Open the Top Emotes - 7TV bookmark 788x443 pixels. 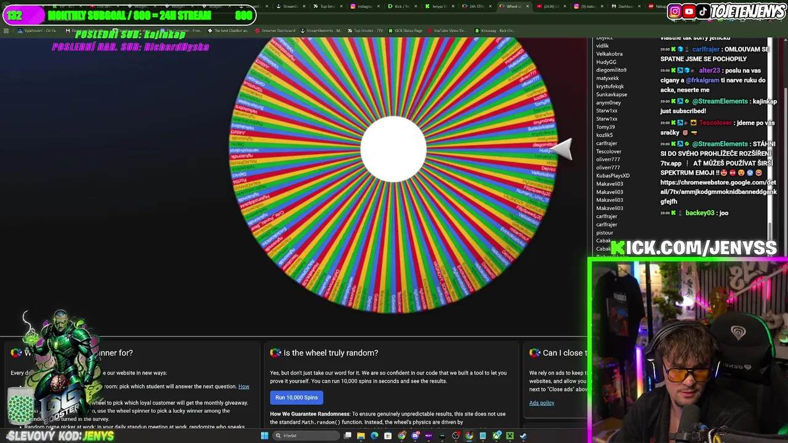(x=365, y=31)
